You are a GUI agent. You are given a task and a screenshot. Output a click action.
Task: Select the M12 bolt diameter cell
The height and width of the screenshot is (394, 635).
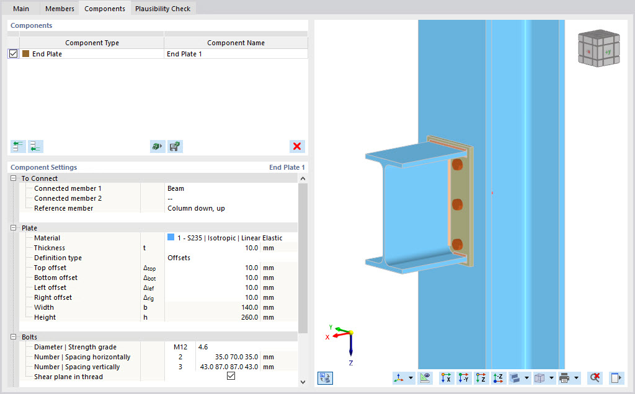(180, 347)
